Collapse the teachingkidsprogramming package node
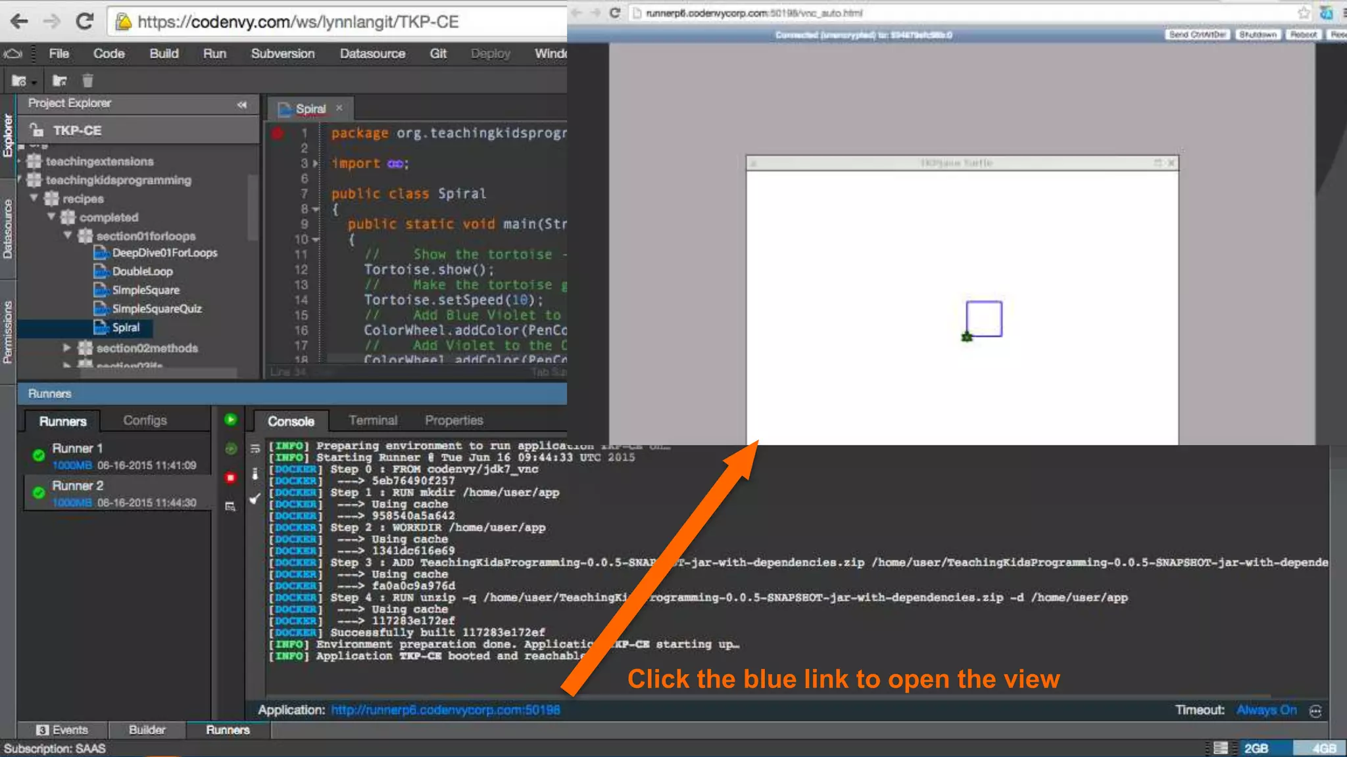The height and width of the screenshot is (757, 1347). tap(20, 179)
